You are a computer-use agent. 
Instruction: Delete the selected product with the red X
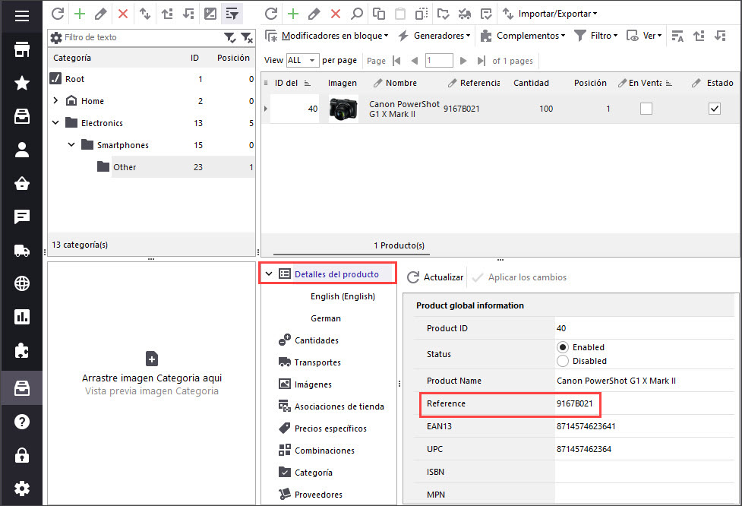tap(336, 13)
